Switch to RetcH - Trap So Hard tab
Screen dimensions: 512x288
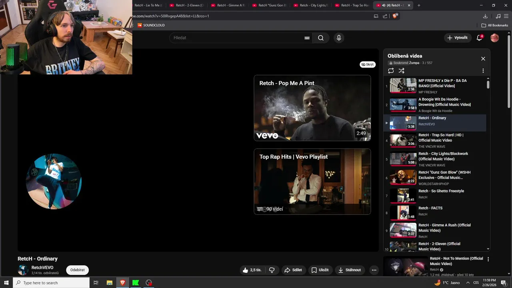(x=351, y=5)
